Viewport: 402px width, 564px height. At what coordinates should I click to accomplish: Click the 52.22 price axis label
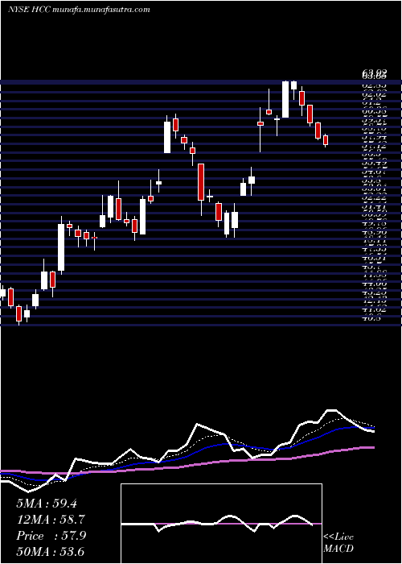pyautogui.click(x=375, y=197)
